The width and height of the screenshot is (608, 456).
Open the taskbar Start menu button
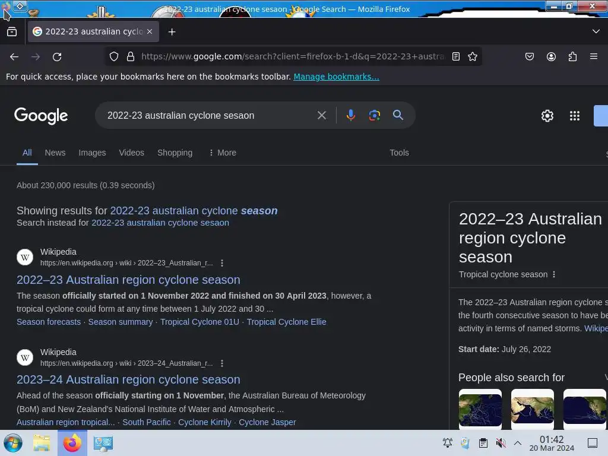point(13,443)
